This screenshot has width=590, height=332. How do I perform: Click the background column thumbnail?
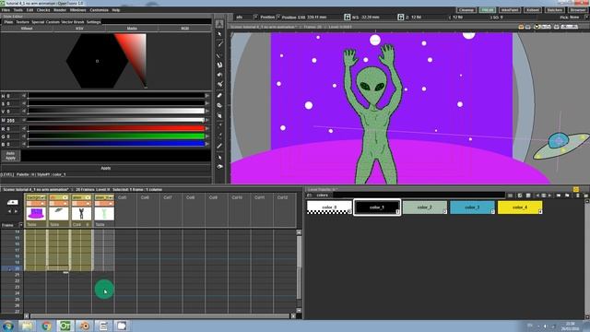pyautogui.click(x=36, y=213)
